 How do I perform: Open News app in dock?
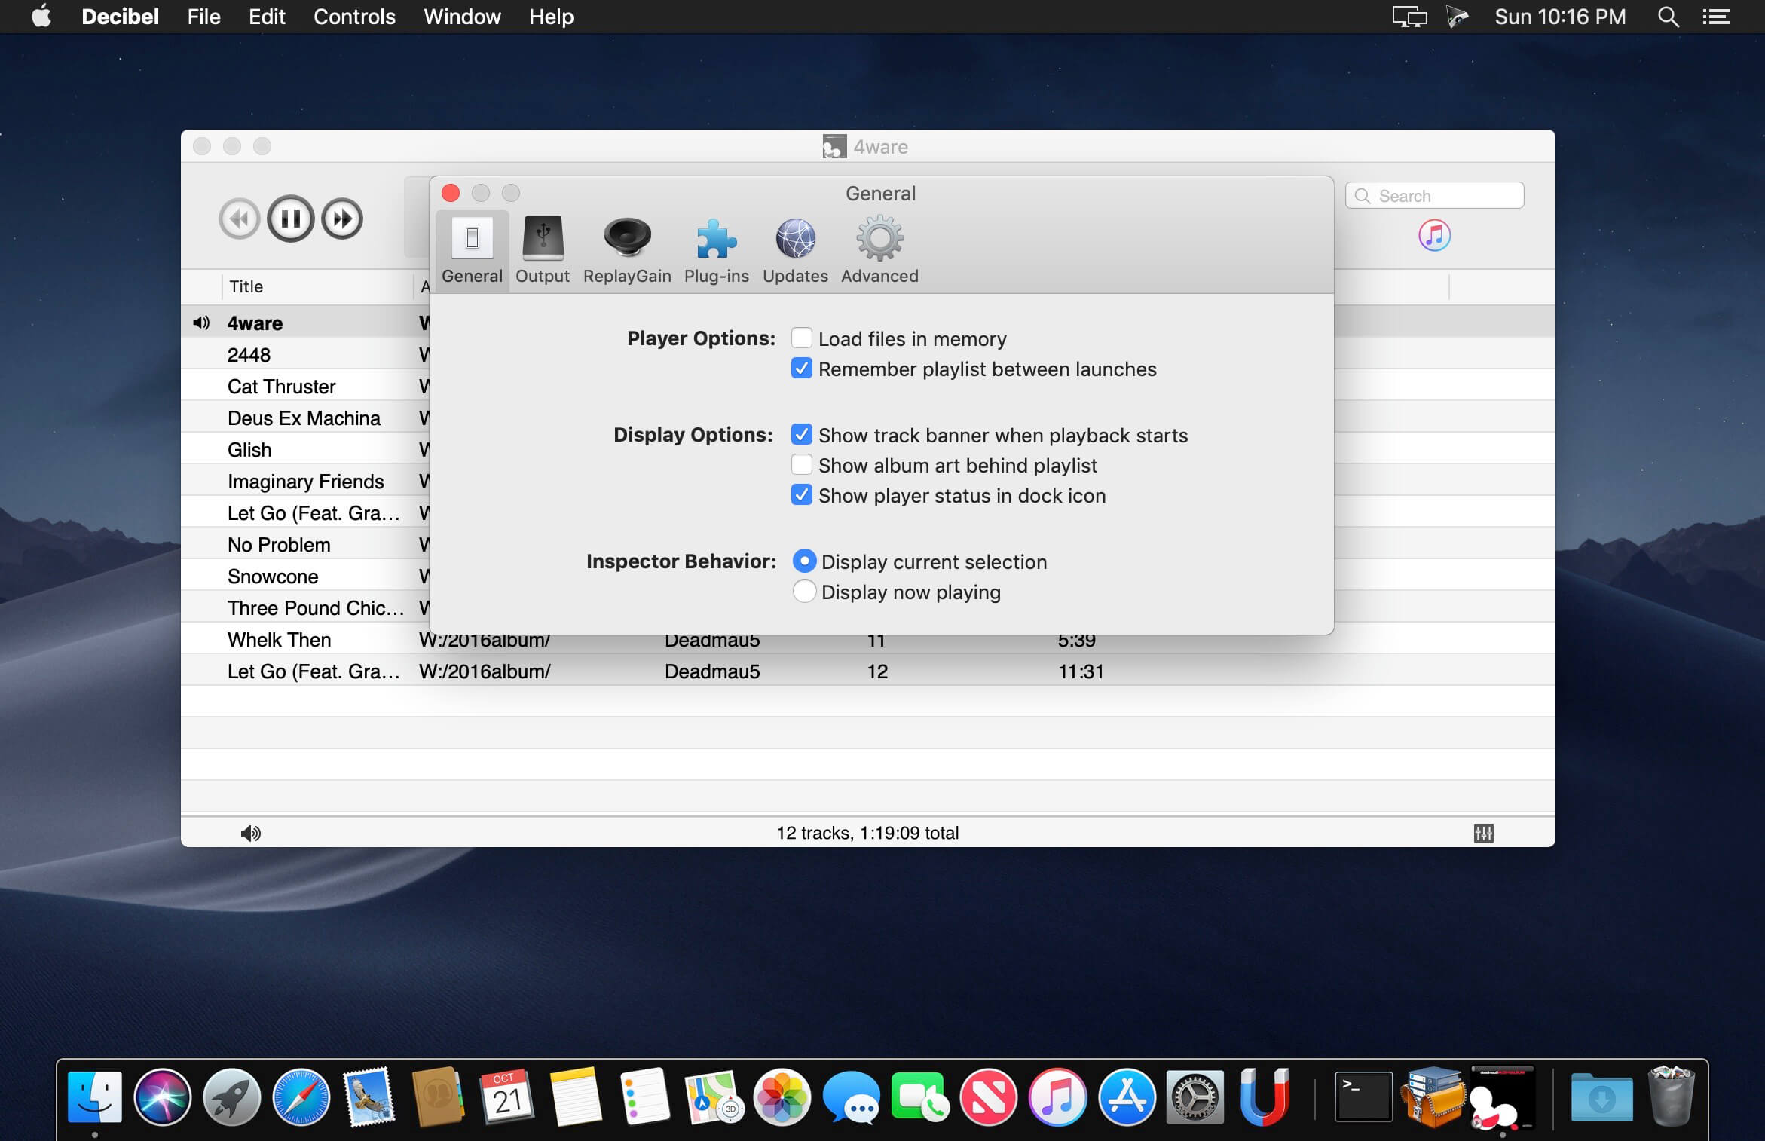click(989, 1097)
